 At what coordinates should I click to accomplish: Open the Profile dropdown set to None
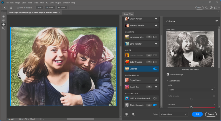pyautogui.click(x=191, y=90)
